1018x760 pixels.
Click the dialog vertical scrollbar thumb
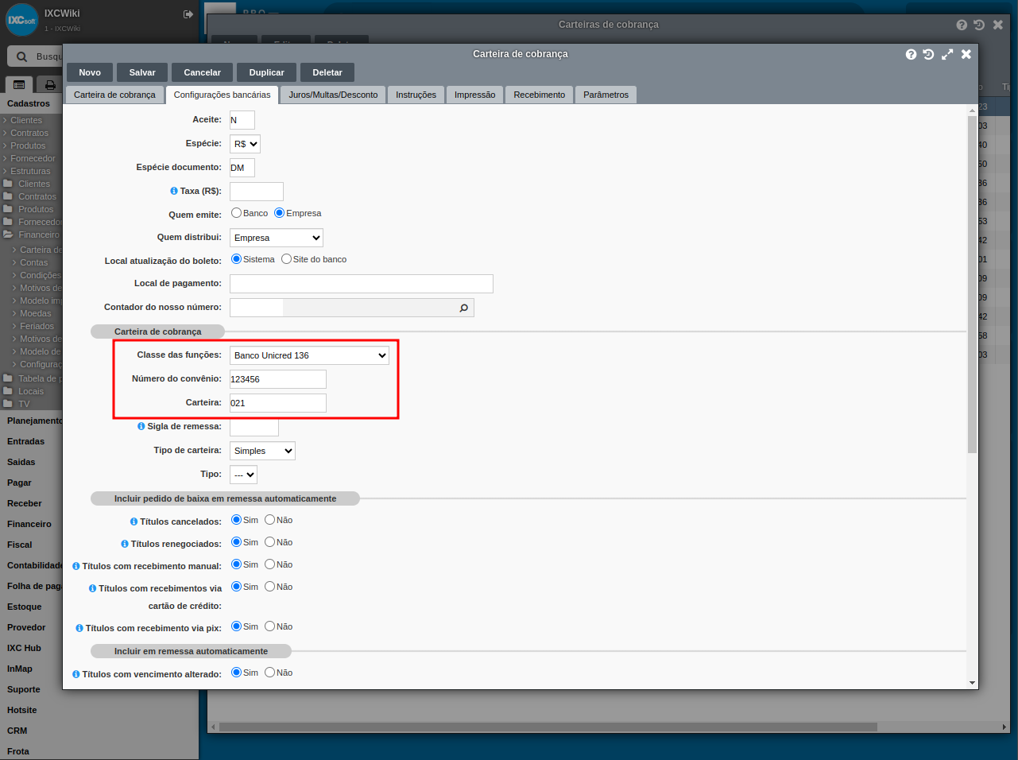pyautogui.click(x=972, y=284)
